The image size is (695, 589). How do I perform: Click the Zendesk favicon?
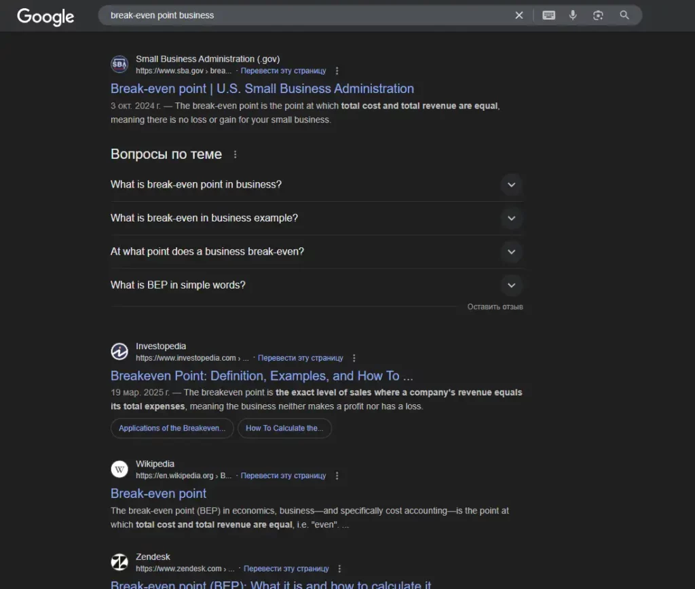pyautogui.click(x=119, y=563)
